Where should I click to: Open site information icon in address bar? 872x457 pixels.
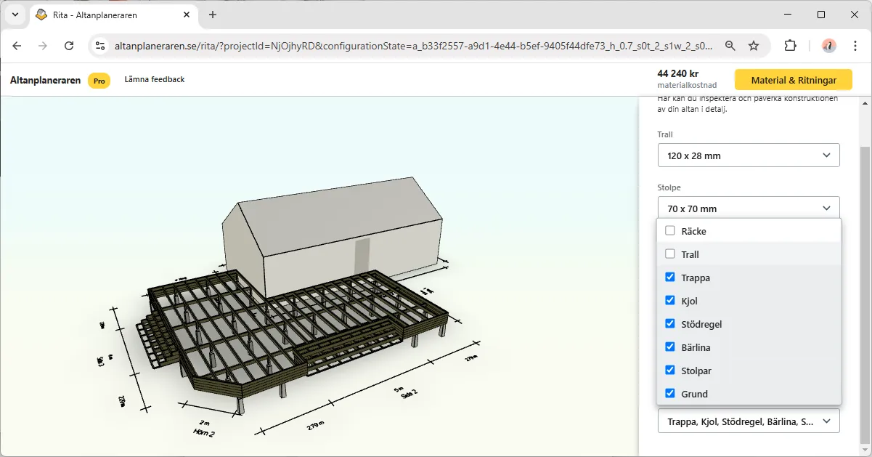101,46
